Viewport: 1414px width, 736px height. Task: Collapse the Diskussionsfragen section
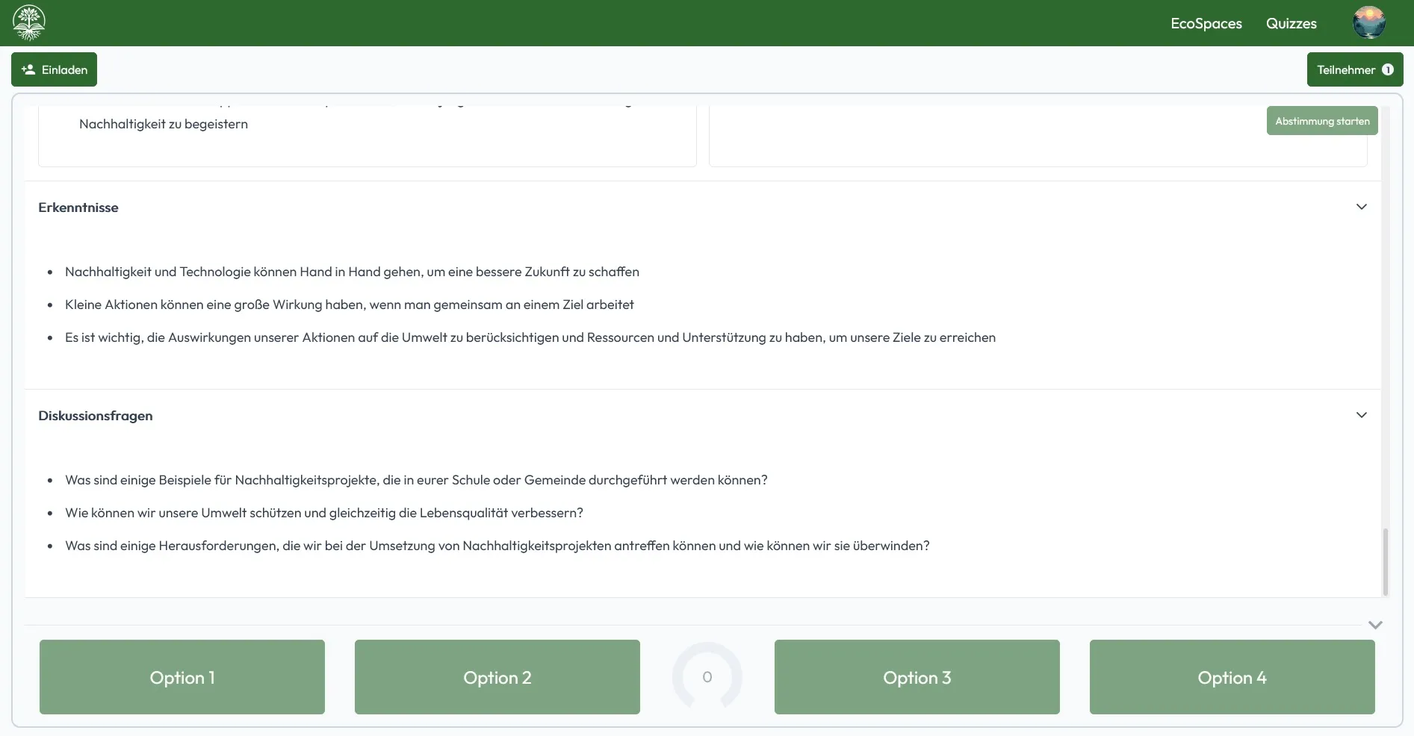(1361, 414)
